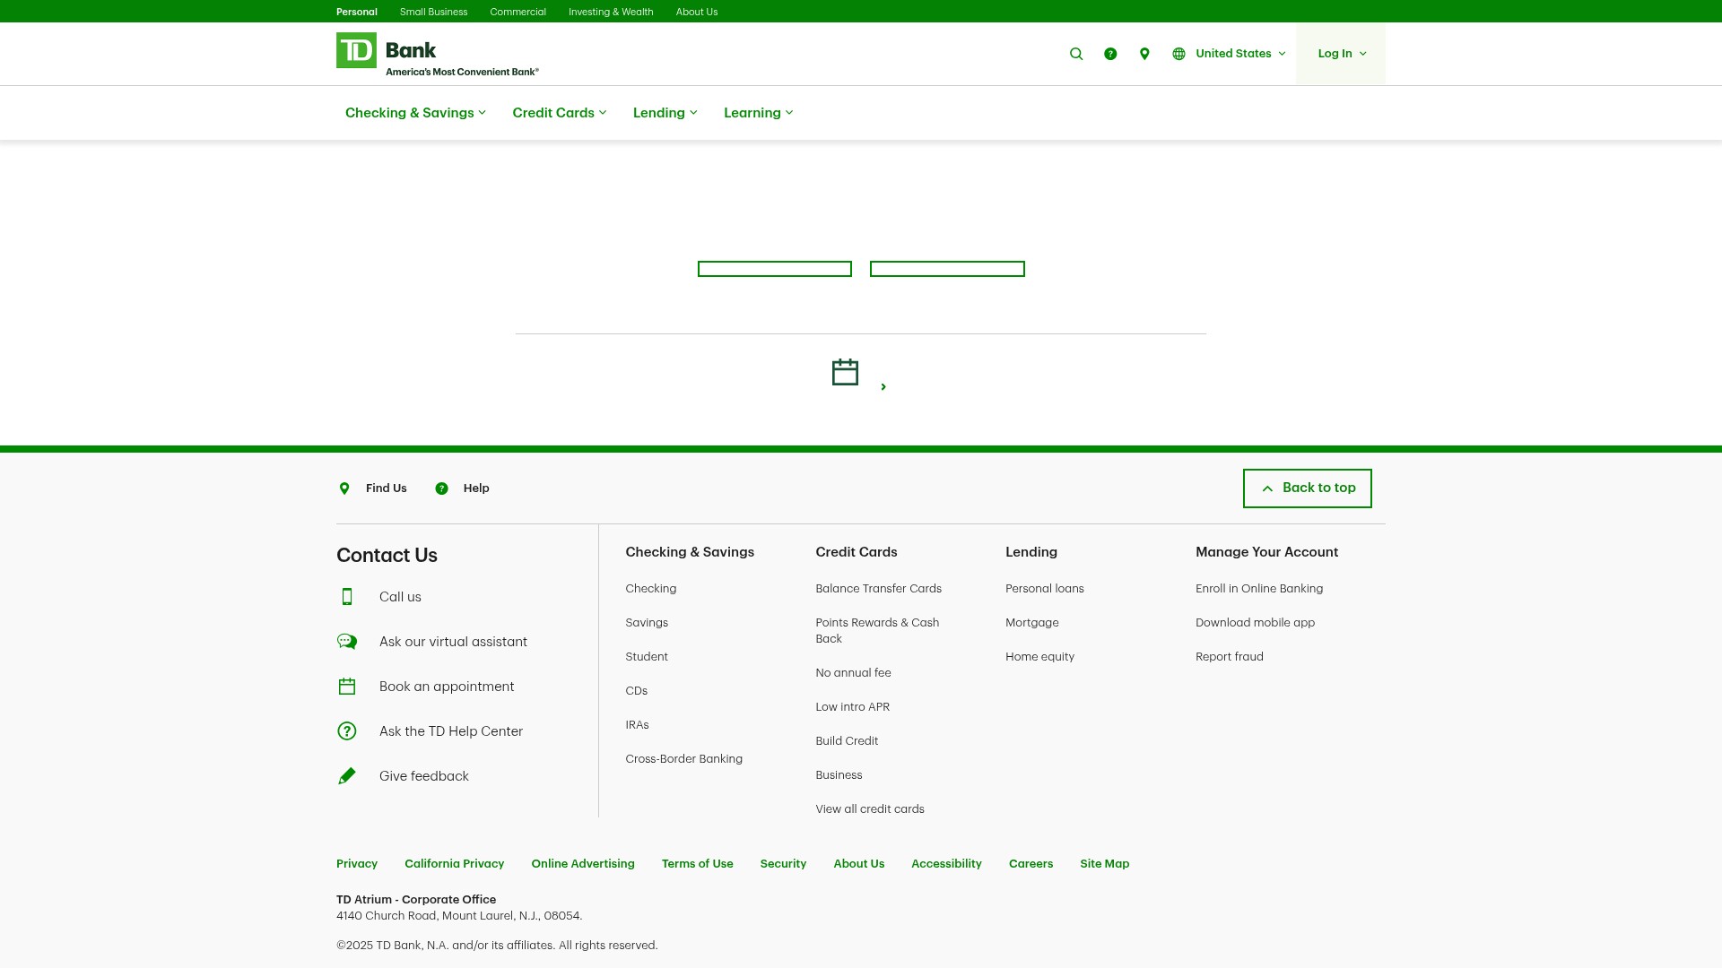
Task: Click the TD Bank logo
Action: [437, 54]
